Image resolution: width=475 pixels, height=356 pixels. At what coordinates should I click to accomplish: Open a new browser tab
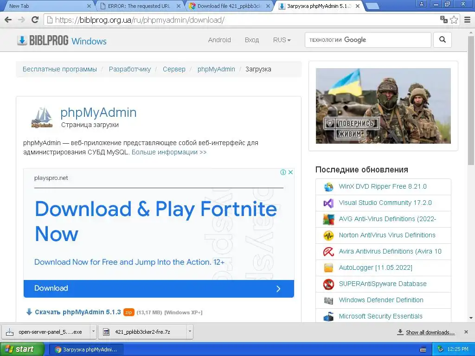click(x=372, y=6)
